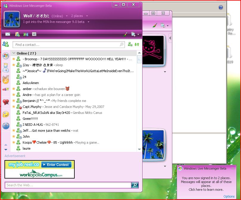The image size is (241, 200).
Task: Click the add a contact icon
Action: 130,44
